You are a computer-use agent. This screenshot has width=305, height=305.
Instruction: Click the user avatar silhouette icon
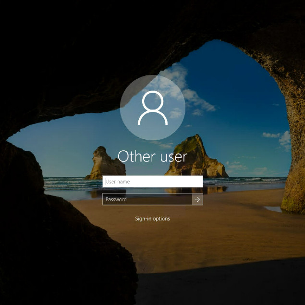(152, 108)
